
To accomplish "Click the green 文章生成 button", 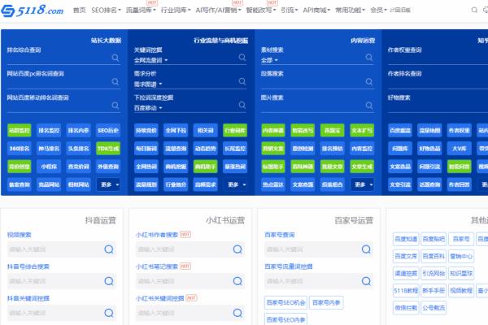I will (362, 167).
